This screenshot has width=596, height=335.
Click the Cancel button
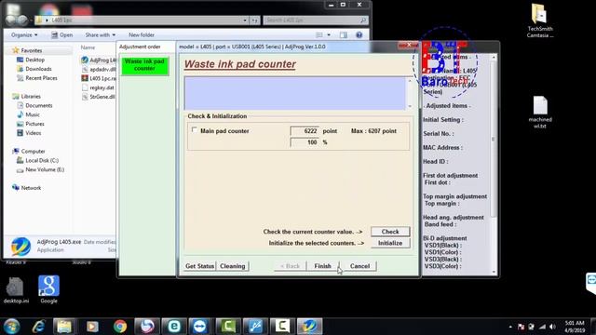359,266
